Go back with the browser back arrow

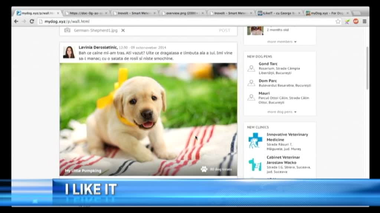(x=16, y=21)
